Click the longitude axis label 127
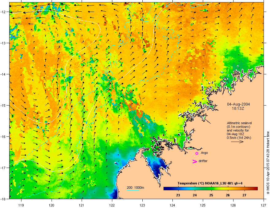The height and width of the screenshot is (208, 270). pyautogui.click(x=264, y=205)
